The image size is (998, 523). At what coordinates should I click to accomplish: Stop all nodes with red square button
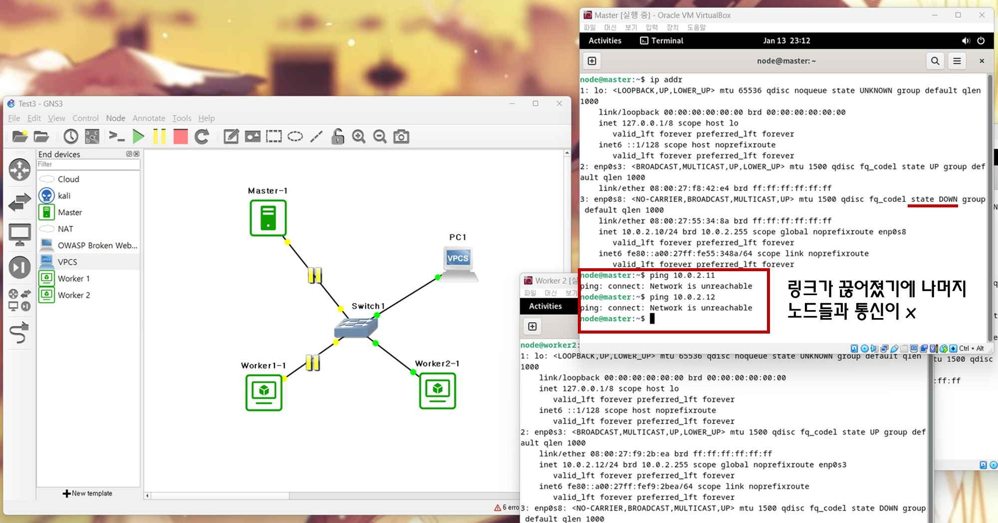pyautogui.click(x=181, y=136)
